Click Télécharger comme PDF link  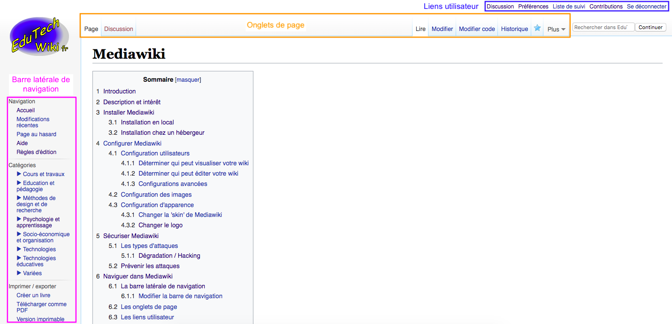(x=42, y=307)
